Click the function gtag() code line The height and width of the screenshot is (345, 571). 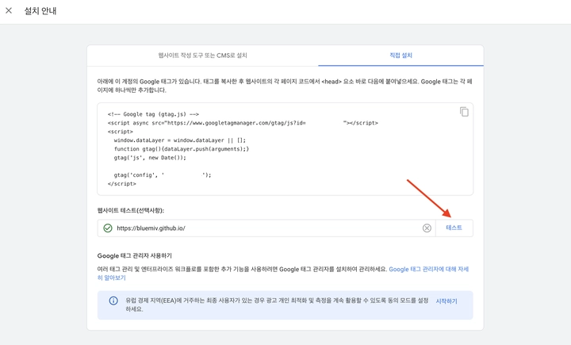(x=182, y=149)
